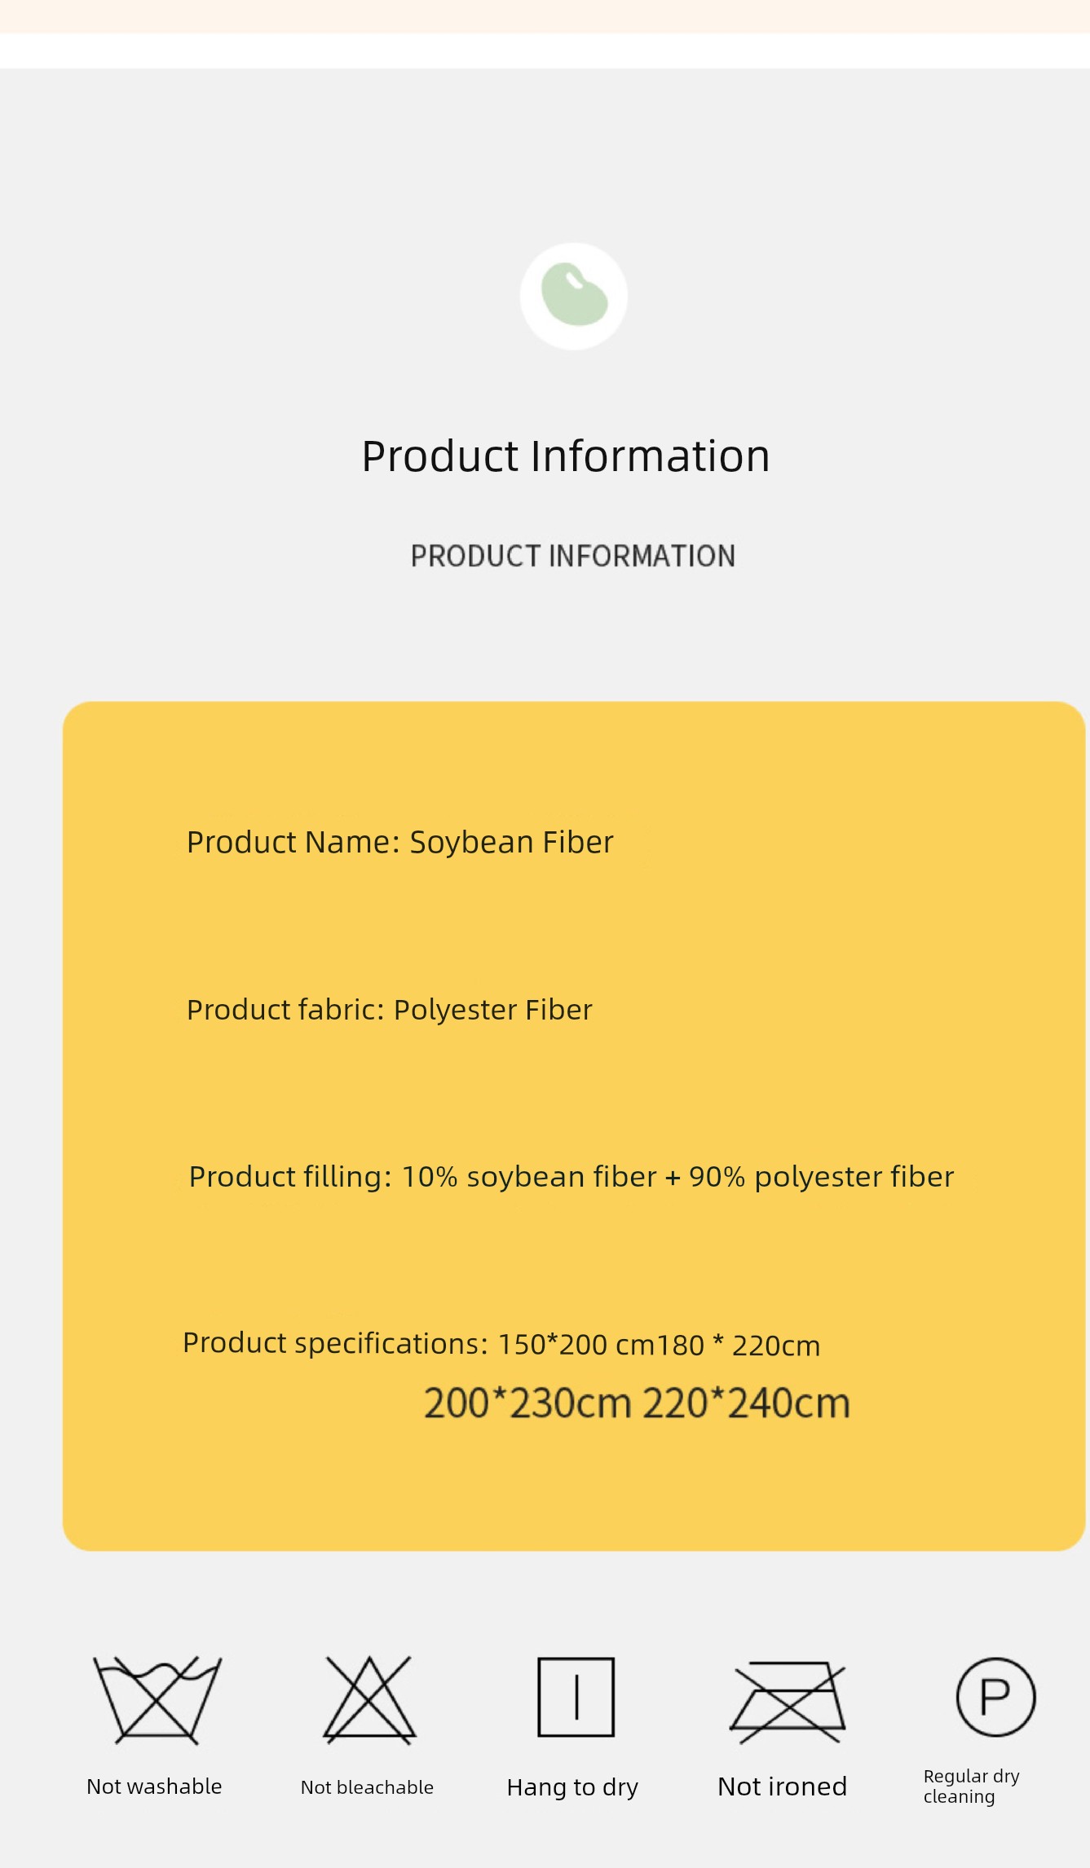Click the Hang to dry square icon

(576, 1697)
